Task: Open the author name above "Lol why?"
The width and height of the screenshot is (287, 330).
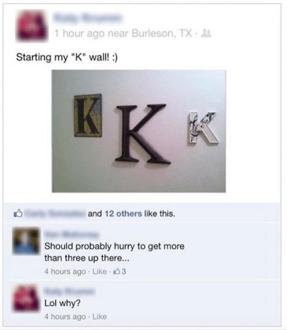Action: 69,291
